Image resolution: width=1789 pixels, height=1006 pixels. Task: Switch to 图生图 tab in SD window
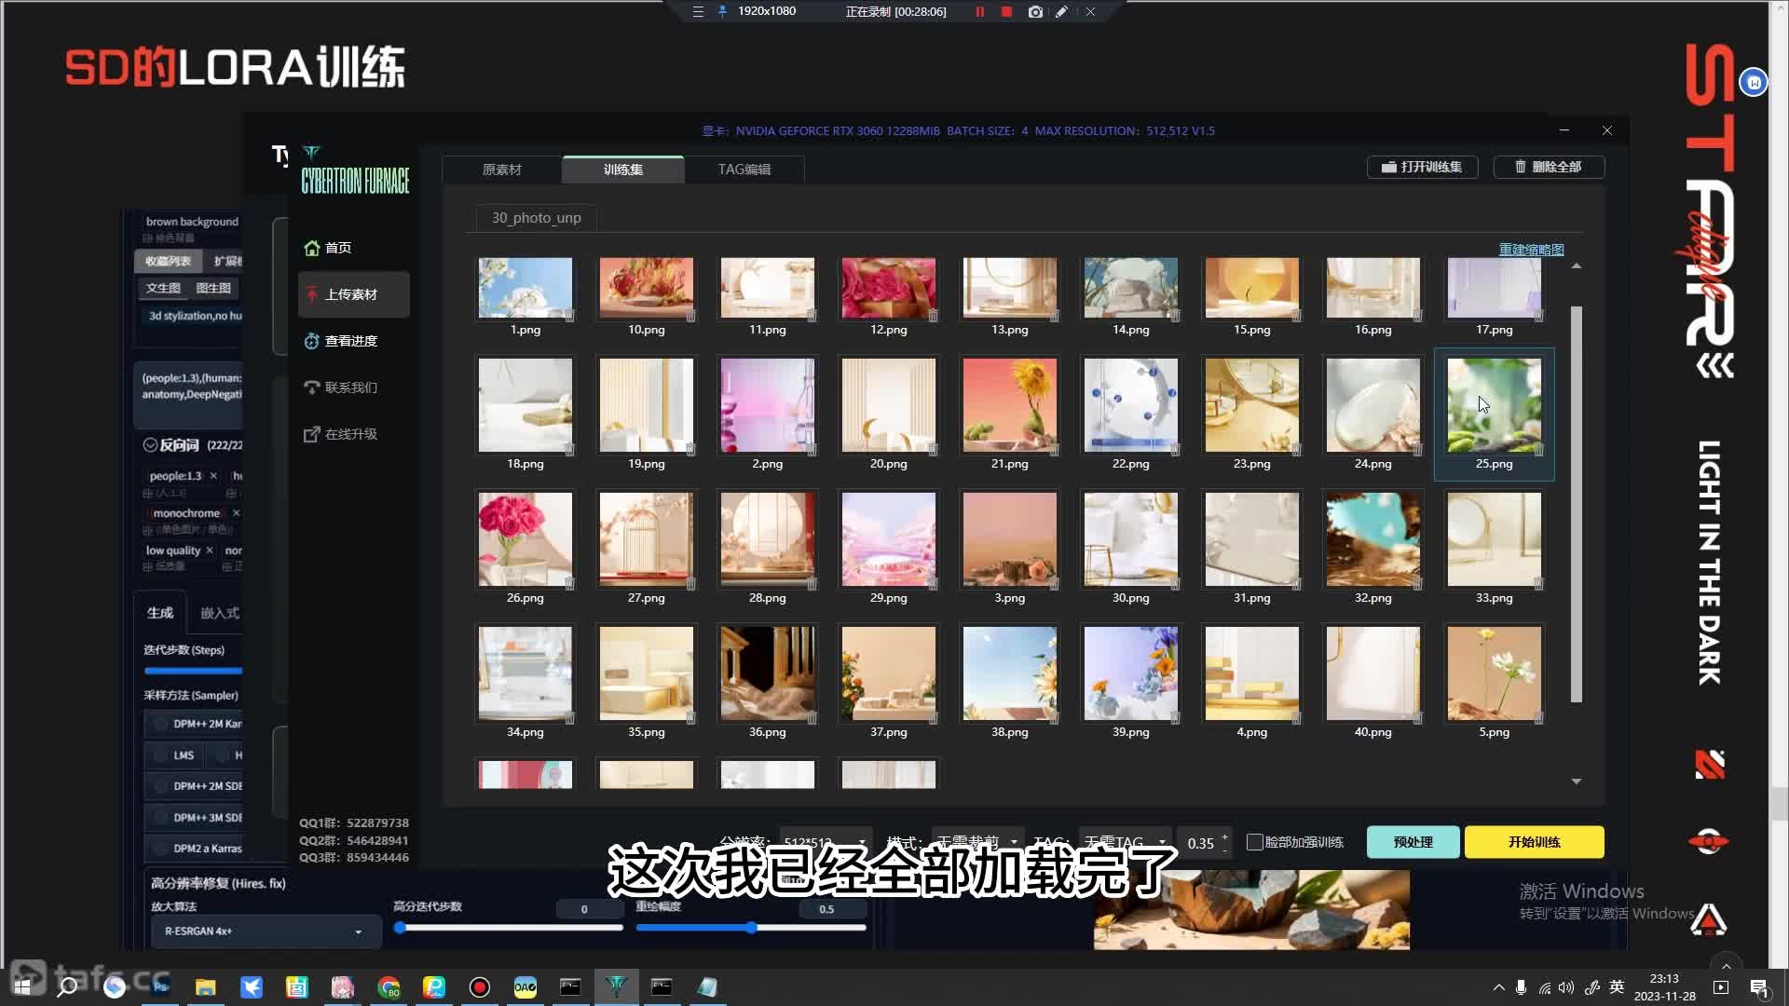213,288
